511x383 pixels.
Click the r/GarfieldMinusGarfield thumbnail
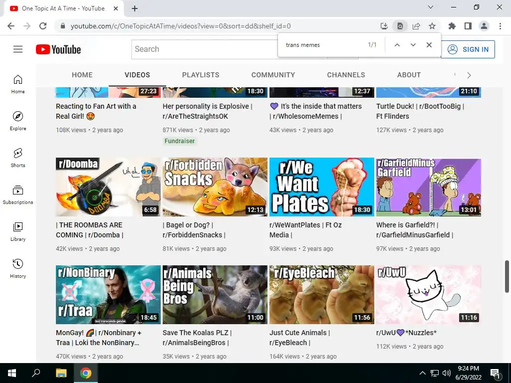[429, 187]
